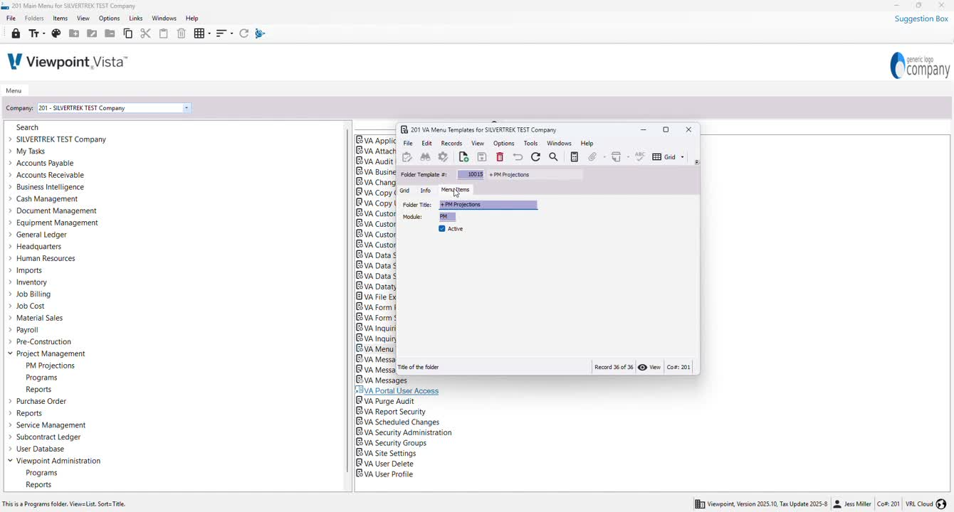Click the Menu tab of main window
Image resolution: width=954 pixels, height=512 pixels.
coord(14,91)
